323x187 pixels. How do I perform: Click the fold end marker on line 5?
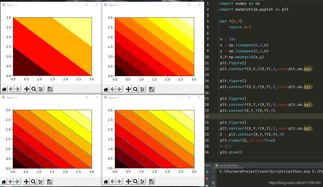(x=219, y=27)
